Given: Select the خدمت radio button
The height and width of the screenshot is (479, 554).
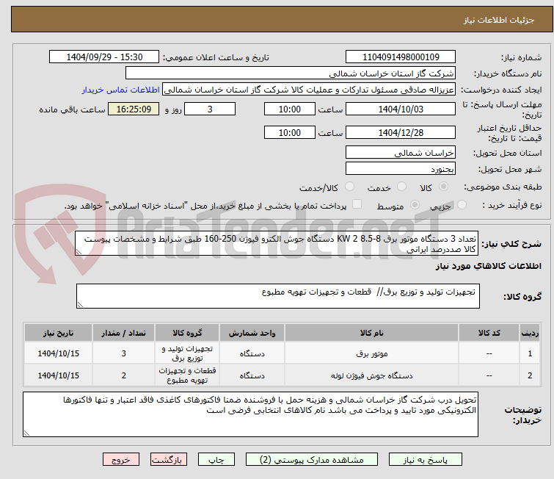Looking at the screenshot, I should (401, 186).
